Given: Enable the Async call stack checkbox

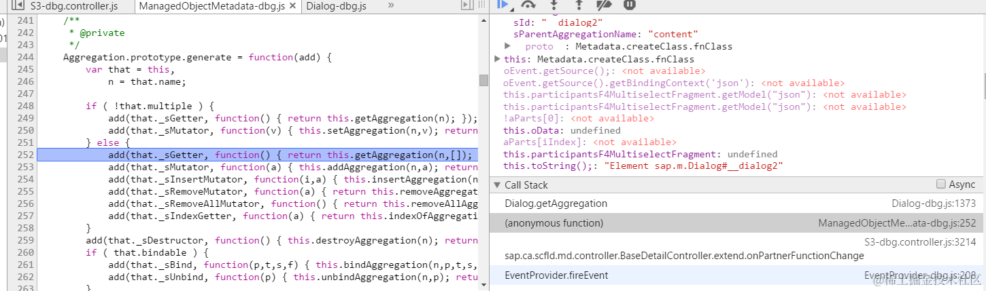Looking at the screenshot, I should (x=940, y=184).
